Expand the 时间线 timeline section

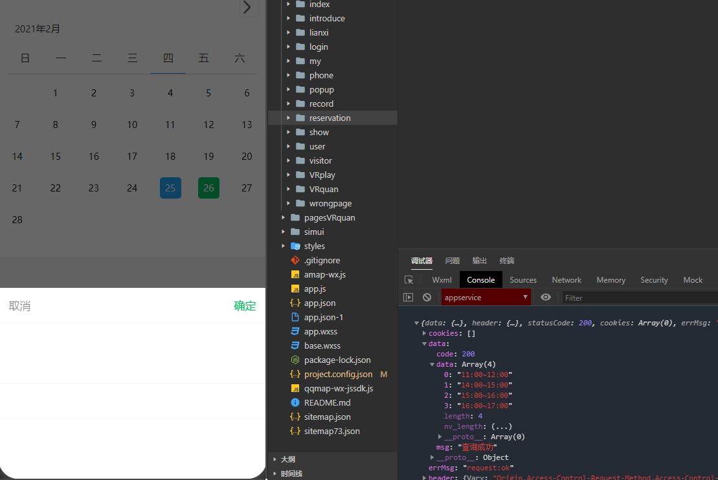point(275,474)
